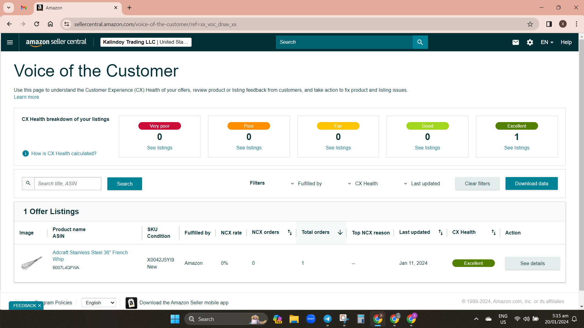See listings under Good
Screen dimensions: 584x328
click(427, 148)
